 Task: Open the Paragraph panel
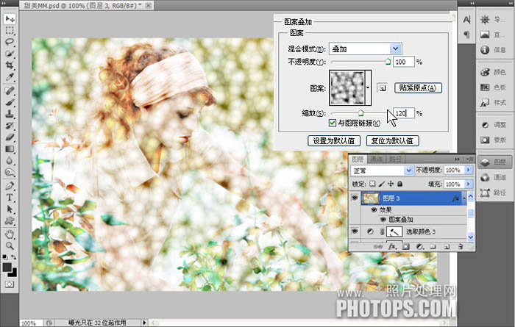[x=466, y=35]
